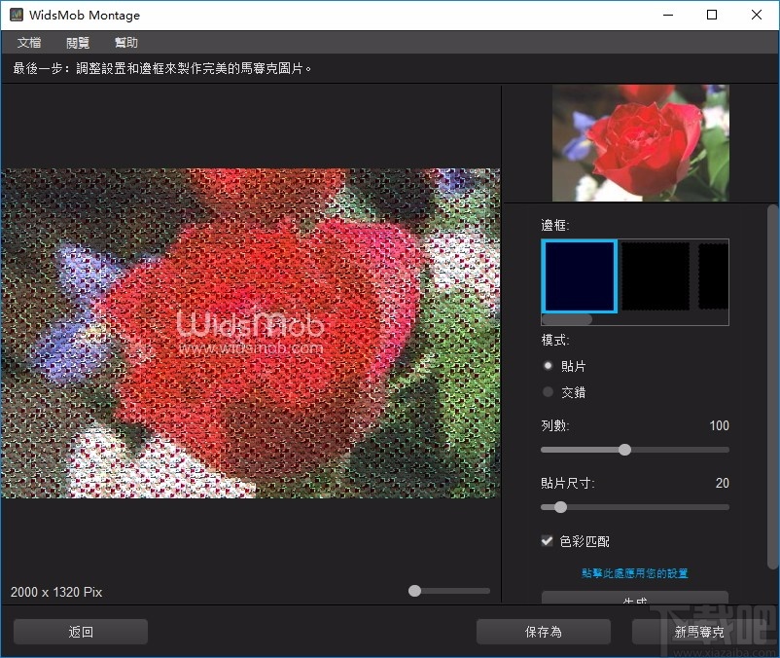Image resolution: width=780 pixels, height=658 pixels.
Task: Click the 貼擊此處應用您的設置 link
Action: (633, 572)
